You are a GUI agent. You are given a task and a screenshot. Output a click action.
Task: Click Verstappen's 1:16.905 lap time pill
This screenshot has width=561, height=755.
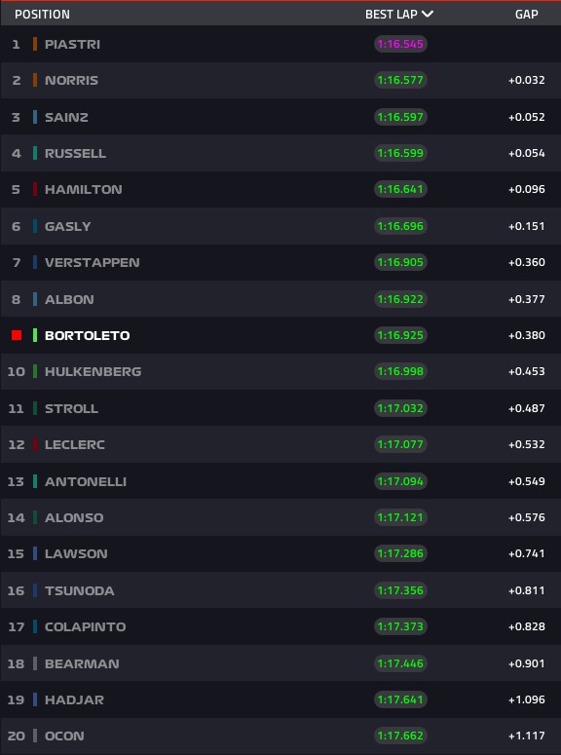point(400,262)
